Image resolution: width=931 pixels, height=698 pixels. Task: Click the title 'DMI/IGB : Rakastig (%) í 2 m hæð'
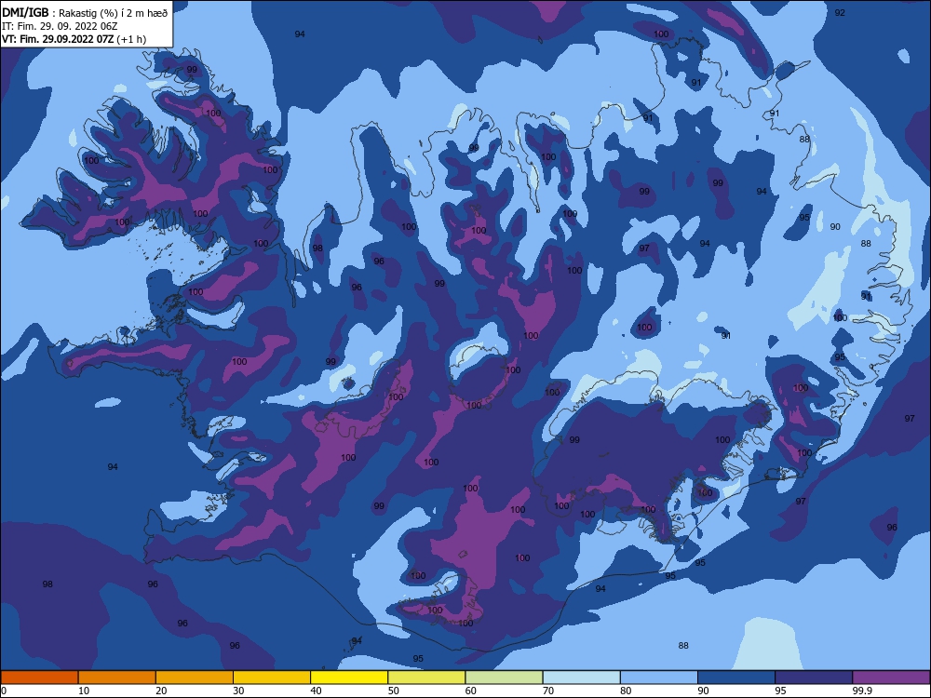tap(85, 12)
